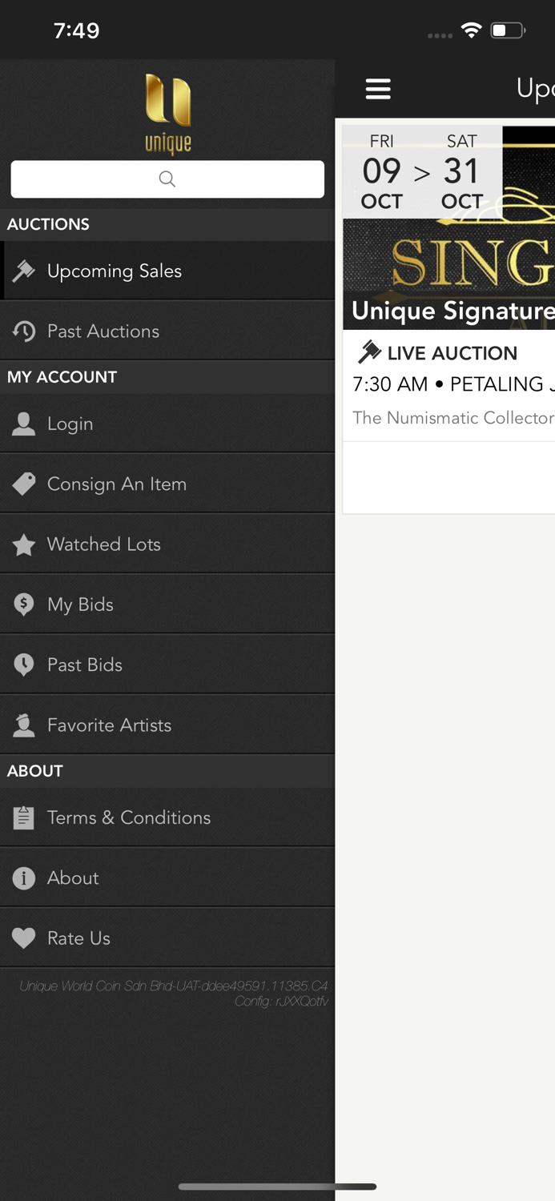Select Upcoming Sales from the sidebar
Image resolution: width=555 pixels, height=1201 pixels.
click(115, 271)
